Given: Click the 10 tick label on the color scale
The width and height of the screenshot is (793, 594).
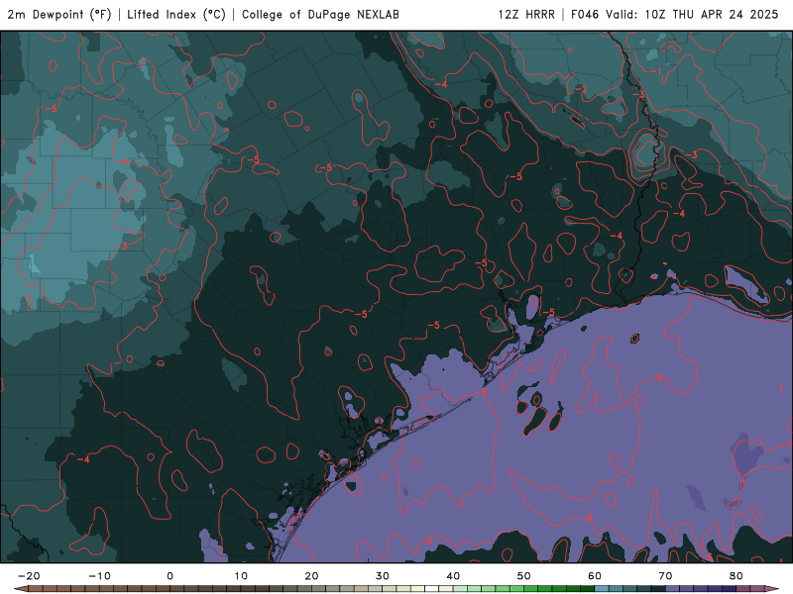Looking at the screenshot, I should point(241,576).
